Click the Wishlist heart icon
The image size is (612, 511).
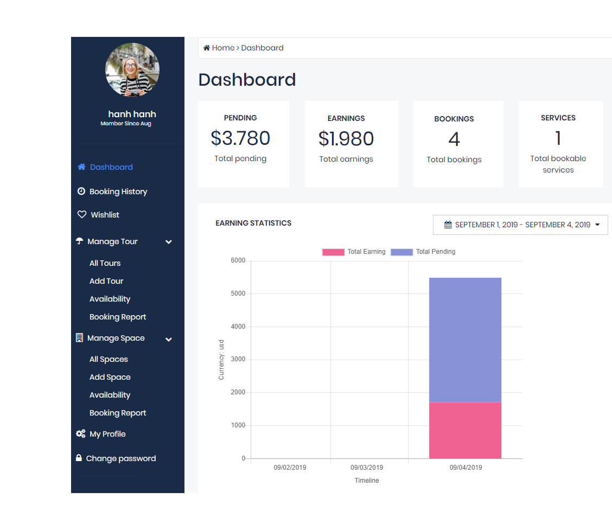[x=82, y=215]
